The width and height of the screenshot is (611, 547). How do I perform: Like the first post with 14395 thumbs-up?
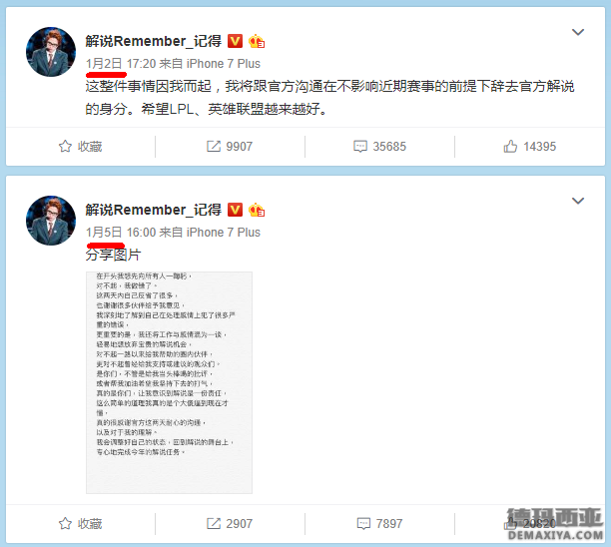[529, 147]
